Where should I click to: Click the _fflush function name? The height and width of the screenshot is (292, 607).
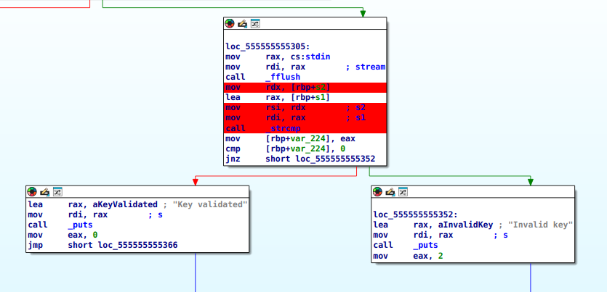tap(283, 77)
